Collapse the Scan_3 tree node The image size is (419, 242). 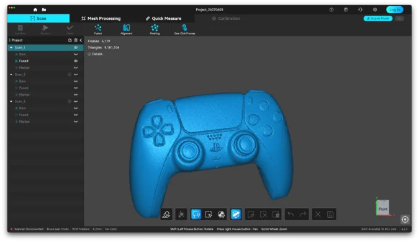11,102
